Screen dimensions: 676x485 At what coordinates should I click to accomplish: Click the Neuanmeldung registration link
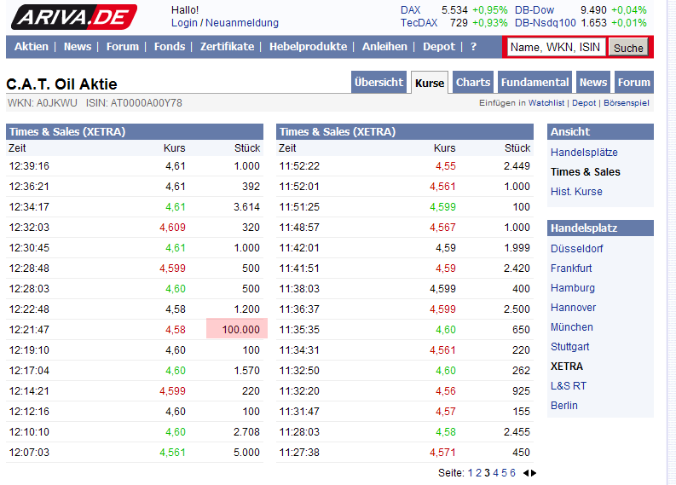pyautogui.click(x=242, y=23)
